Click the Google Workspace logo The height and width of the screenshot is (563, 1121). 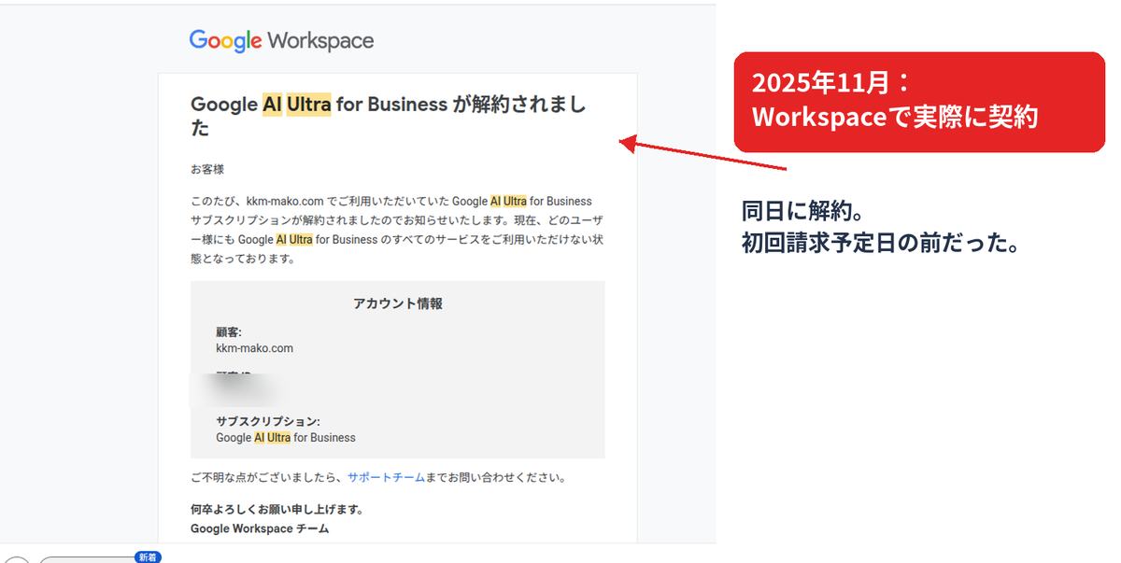pos(281,41)
